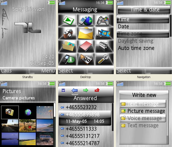This screenshot has height=147, width=172.
Task: Select call entry +46555131217
Action: pyautogui.click(x=85, y=136)
